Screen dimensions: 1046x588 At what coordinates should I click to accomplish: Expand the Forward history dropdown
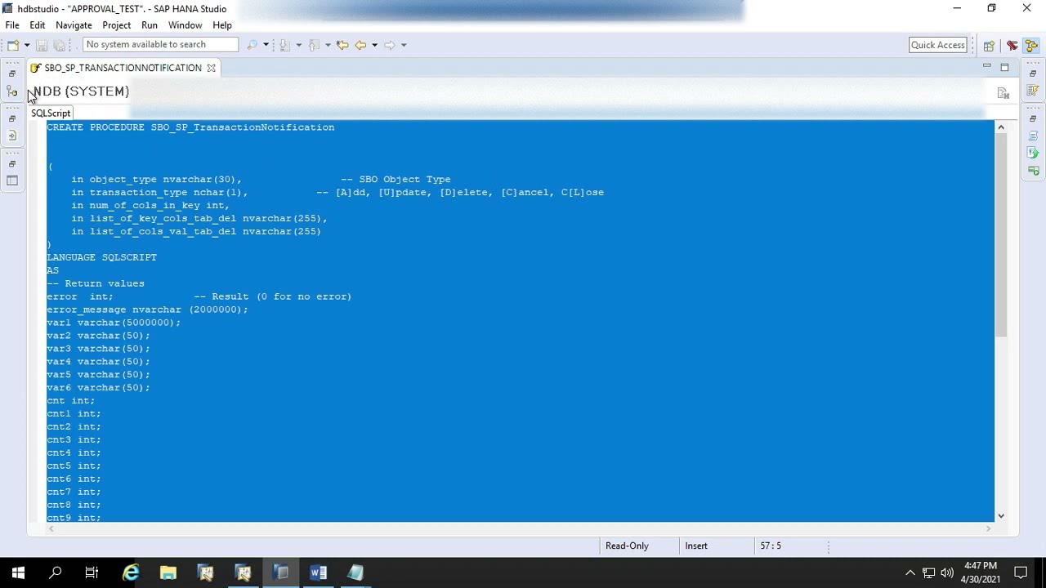click(404, 45)
